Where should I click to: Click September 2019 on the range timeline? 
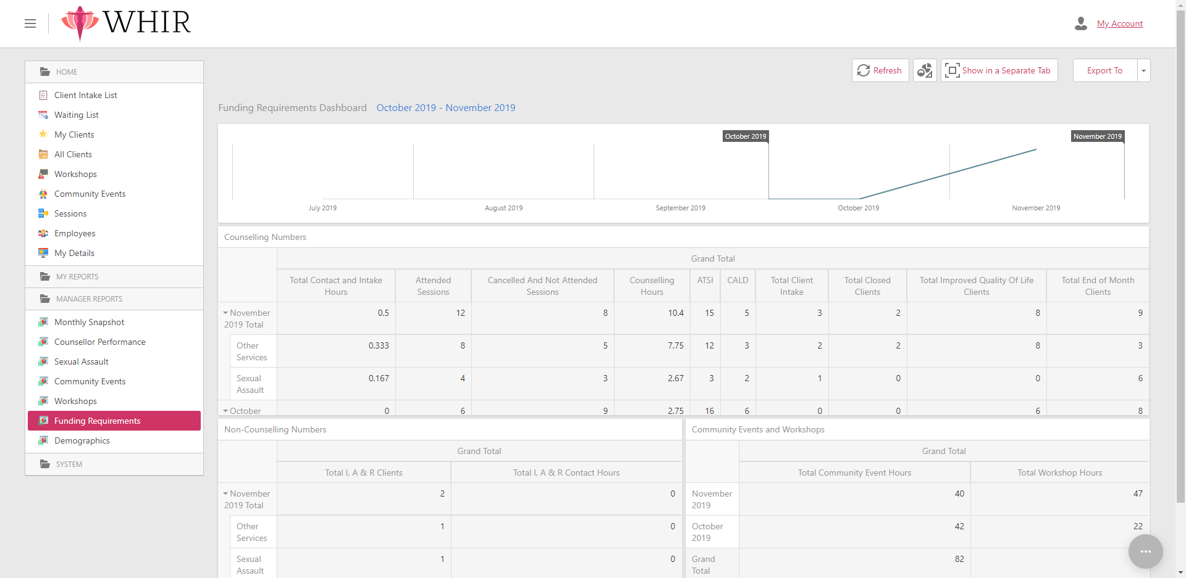[x=680, y=208]
